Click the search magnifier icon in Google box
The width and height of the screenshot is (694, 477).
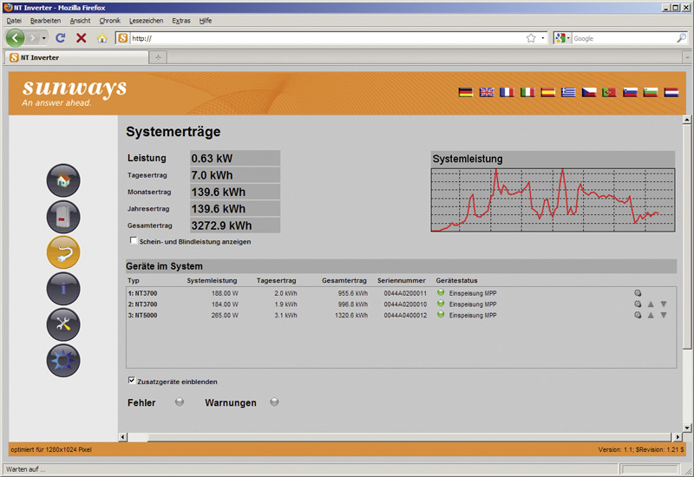click(x=681, y=38)
